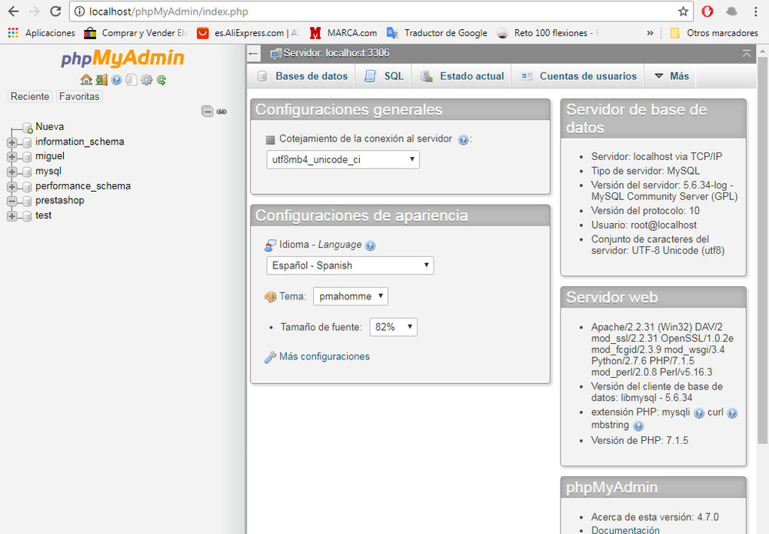Open the Reto 100 flexiones bookmark
This screenshot has height=534, width=769.
click(x=548, y=33)
